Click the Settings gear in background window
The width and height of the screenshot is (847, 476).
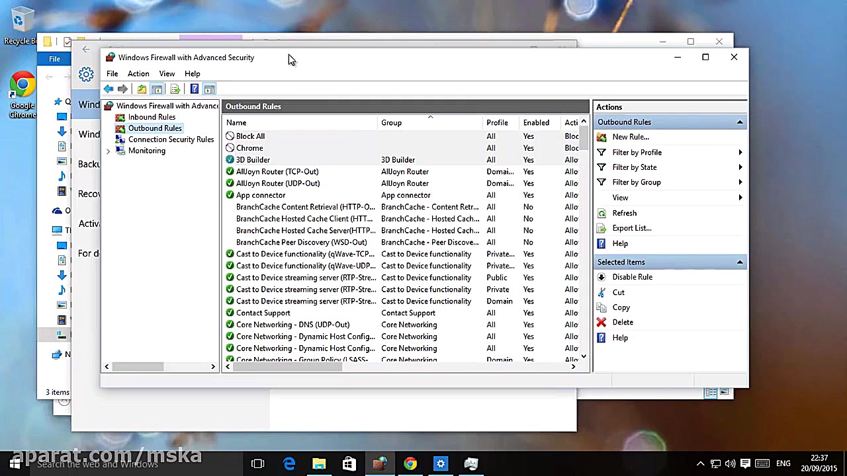point(86,75)
